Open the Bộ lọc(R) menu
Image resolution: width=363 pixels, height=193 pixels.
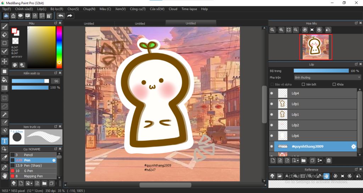tap(57, 9)
